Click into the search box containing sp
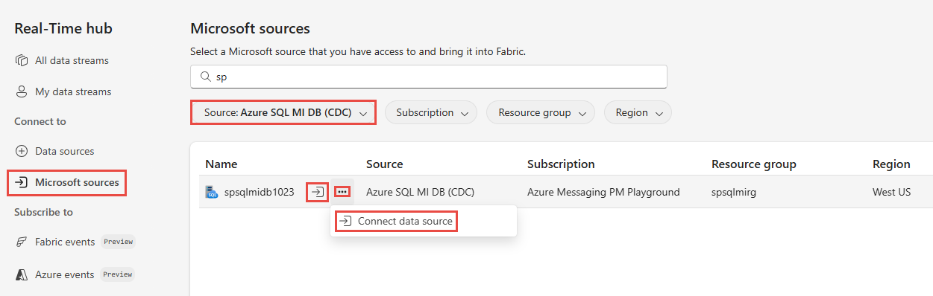This screenshot has width=933, height=296. pyautogui.click(x=429, y=77)
